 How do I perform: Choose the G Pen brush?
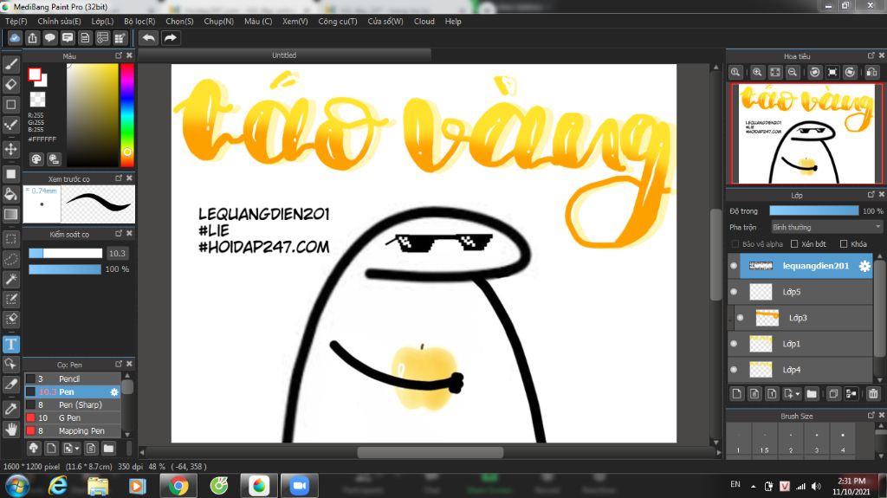[x=73, y=417]
